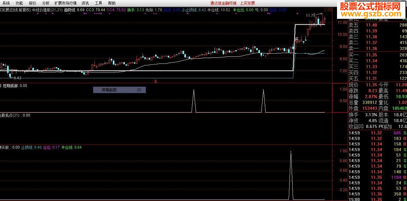Click the 最低点(21) sub-indicator label

click(x=15, y=115)
